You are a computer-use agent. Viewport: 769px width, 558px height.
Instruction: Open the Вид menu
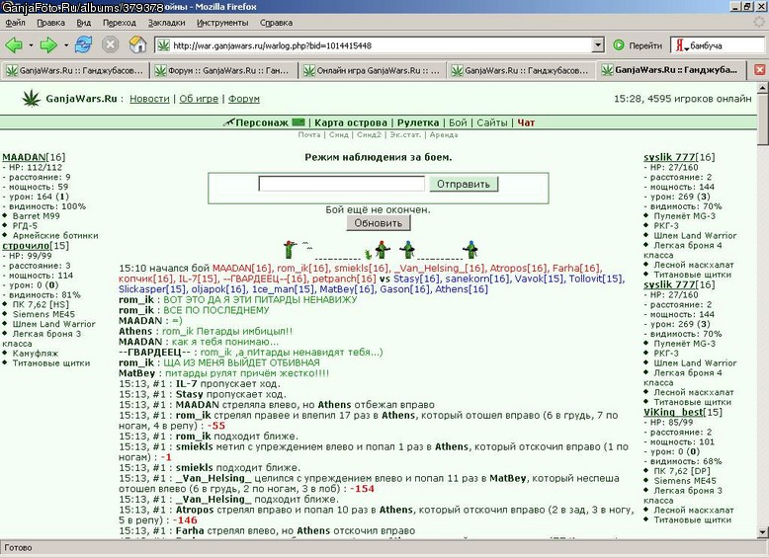84,23
